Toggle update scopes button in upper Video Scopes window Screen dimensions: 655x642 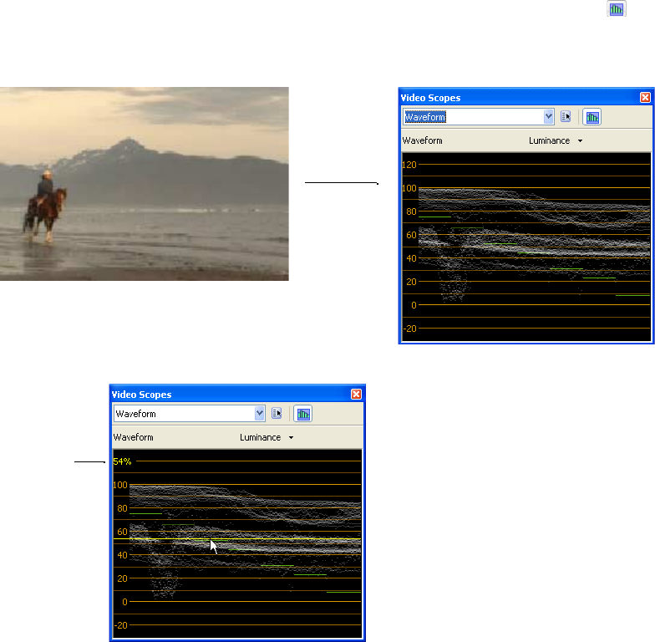tap(592, 117)
